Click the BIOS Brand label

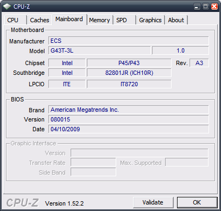[36, 110]
